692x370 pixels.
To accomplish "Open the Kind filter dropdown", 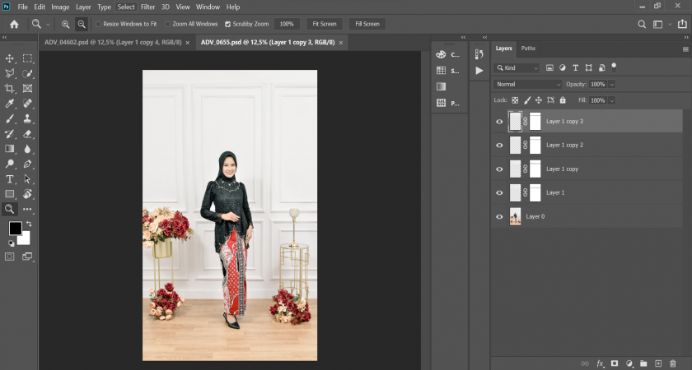I will (x=517, y=67).
